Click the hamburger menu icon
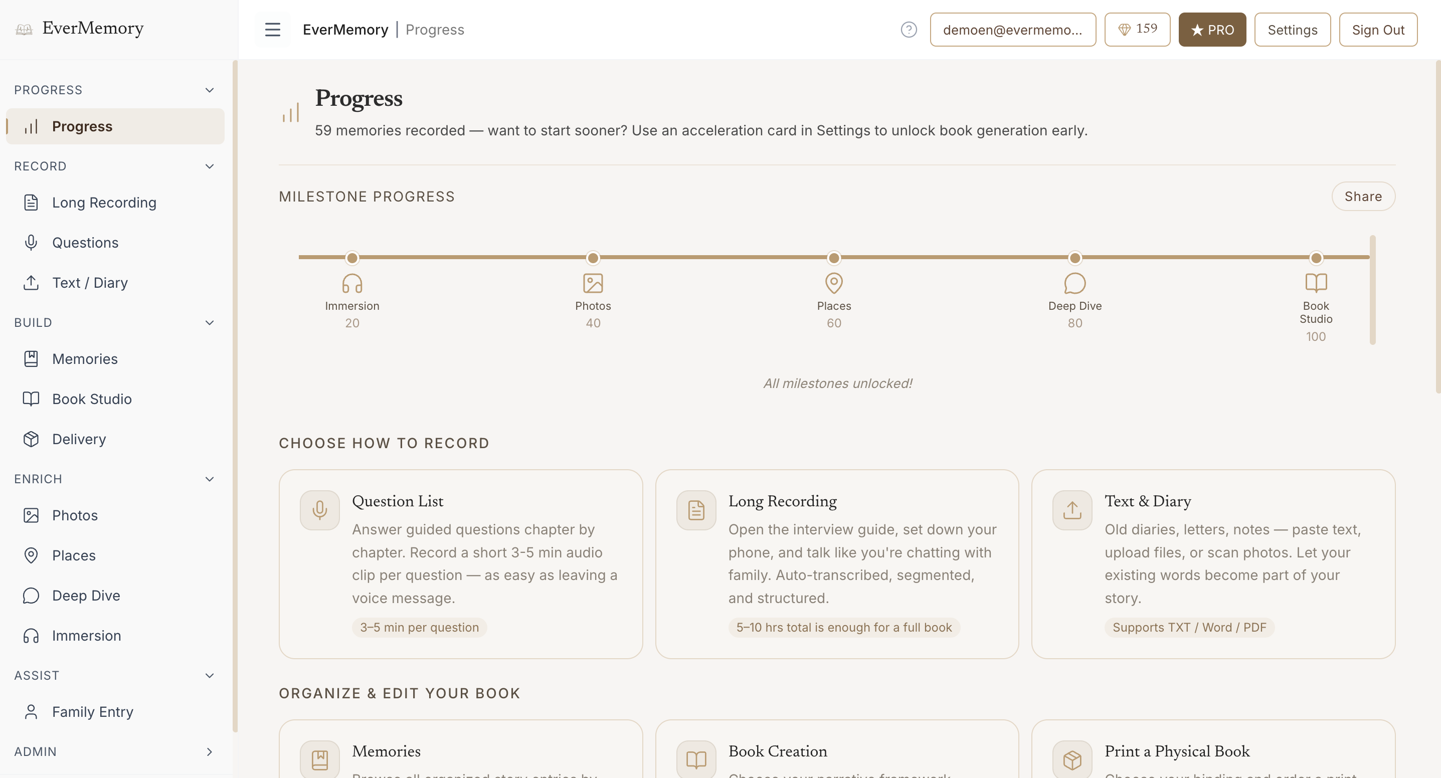This screenshot has width=1441, height=778. 272,30
